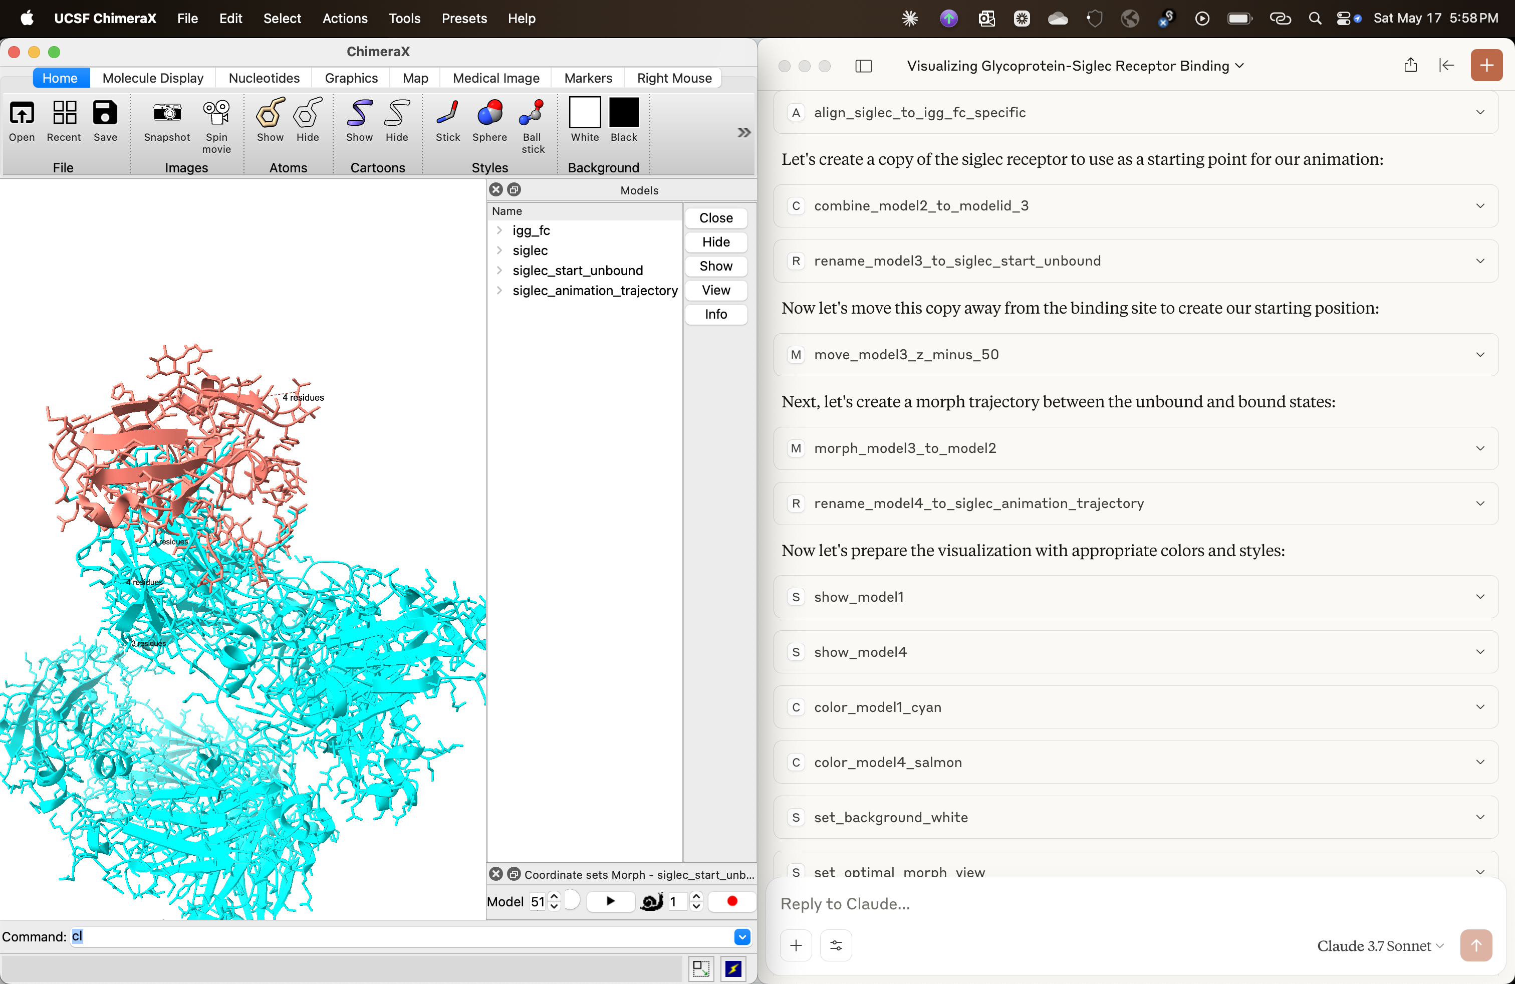Set background to Black swatch
Viewport: 1515px width, 984px height.
(624, 113)
